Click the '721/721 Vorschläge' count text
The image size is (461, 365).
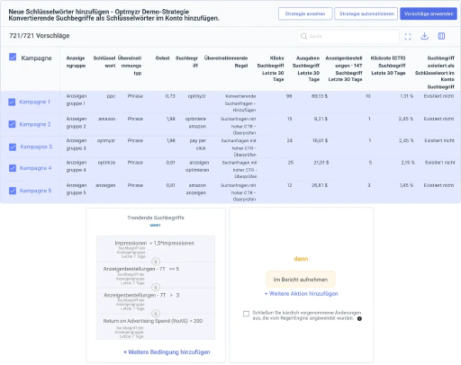point(40,36)
